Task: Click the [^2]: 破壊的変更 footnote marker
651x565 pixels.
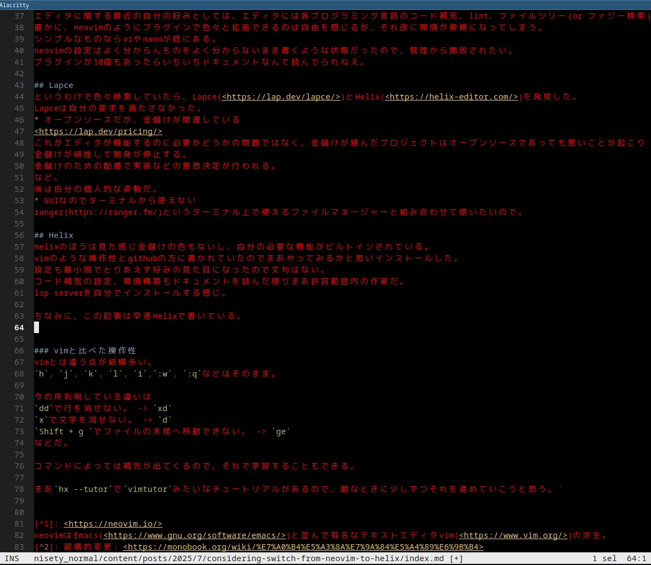Action: [76, 547]
